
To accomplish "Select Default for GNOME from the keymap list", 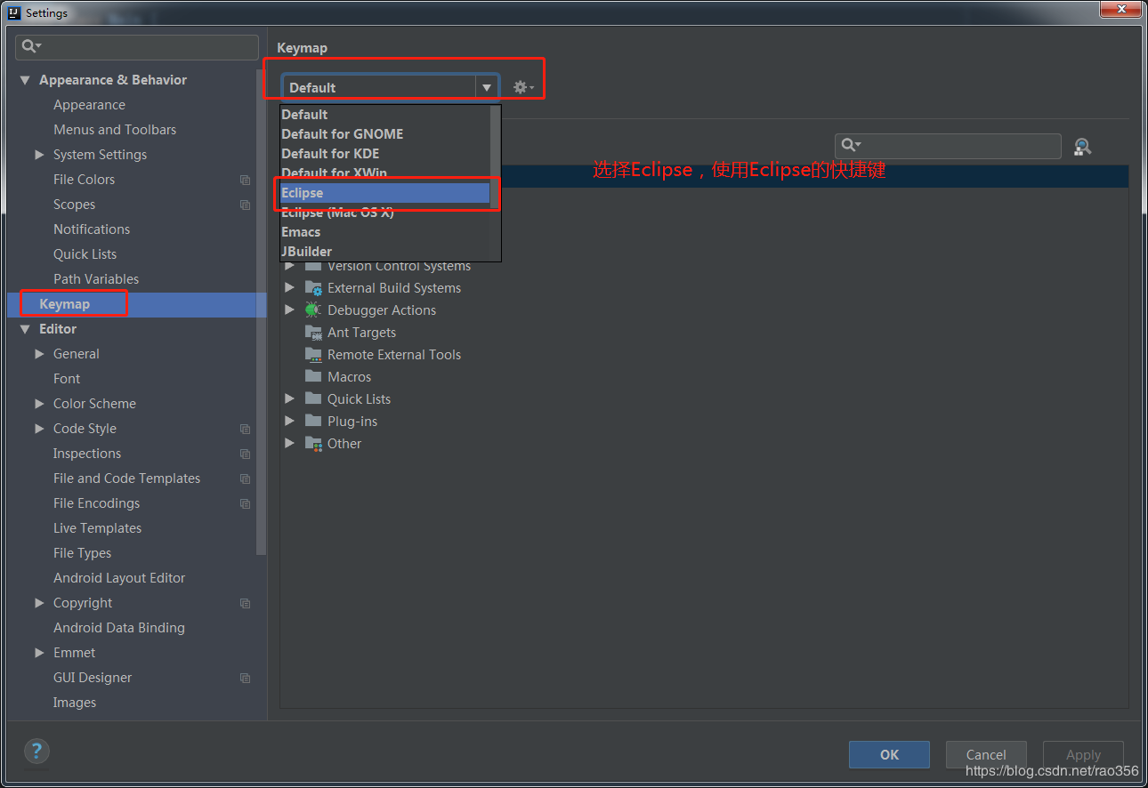I will tap(384, 134).
